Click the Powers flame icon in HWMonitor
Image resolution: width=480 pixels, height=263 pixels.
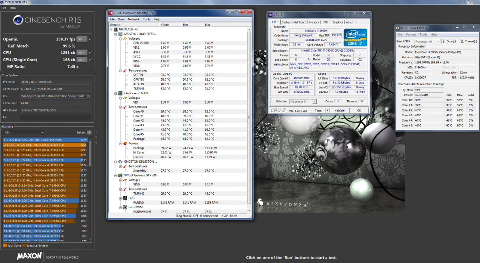tap(125, 143)
